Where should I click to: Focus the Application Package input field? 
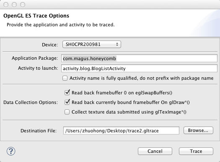[139, 58]
